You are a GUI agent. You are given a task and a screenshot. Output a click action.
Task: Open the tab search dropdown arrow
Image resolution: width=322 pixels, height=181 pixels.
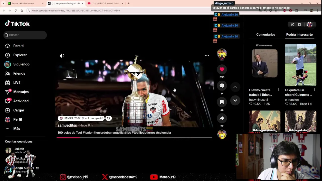point(3,4)
